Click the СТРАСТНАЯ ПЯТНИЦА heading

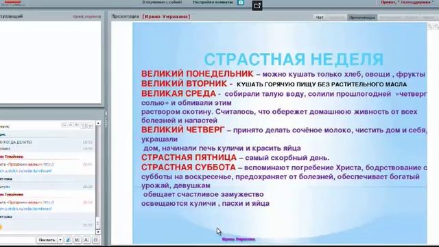click(189, 157)
